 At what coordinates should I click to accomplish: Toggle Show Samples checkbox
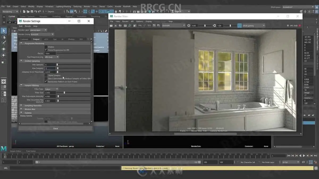pyautogui.click(x=46, y=75)
